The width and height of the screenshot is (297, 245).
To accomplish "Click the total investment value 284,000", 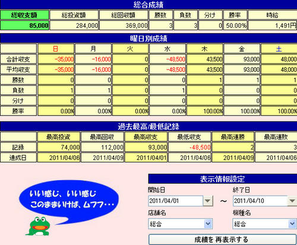I will click(74, 26).
